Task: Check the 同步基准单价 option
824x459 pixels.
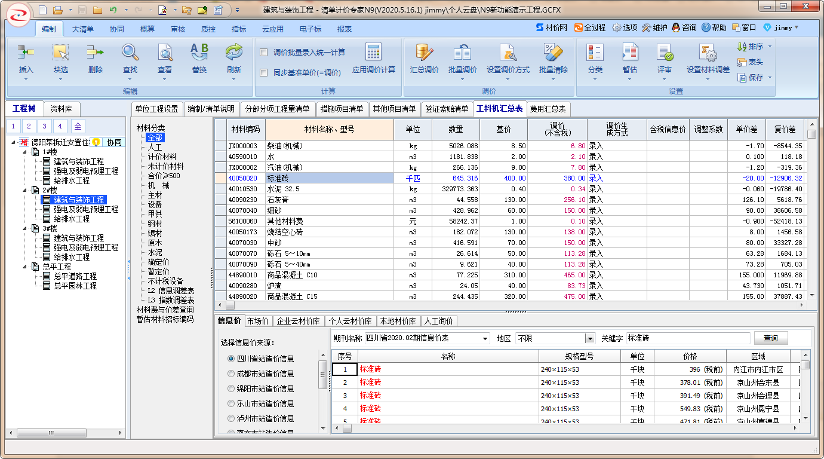Action: tap(264, 73)
